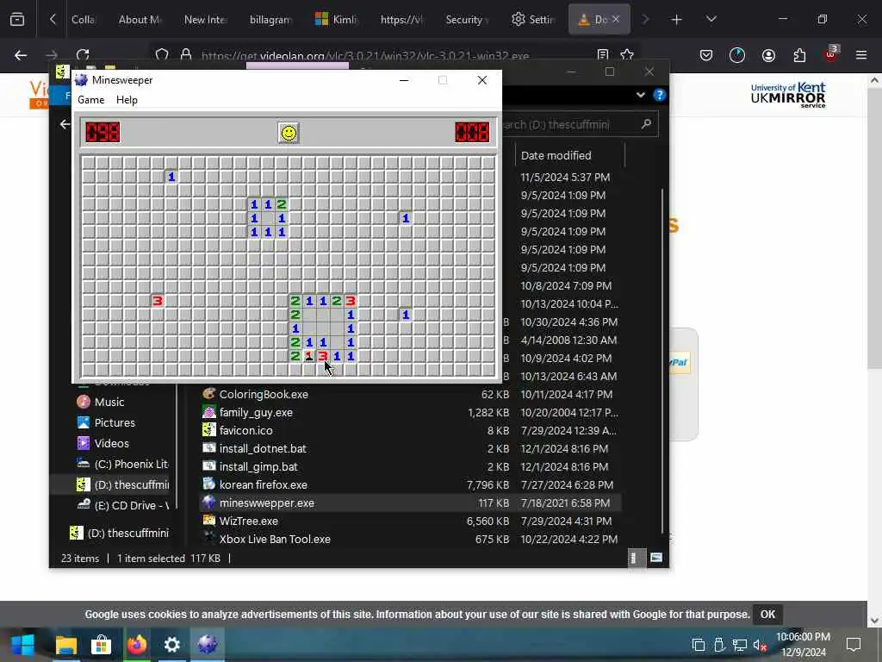Viewport: 882px width, 662px height.
Task: Switch to the Security browser tab
Action: click(x=466, y=20)
